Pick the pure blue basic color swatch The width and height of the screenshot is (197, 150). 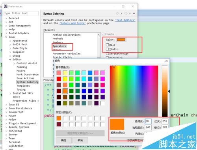tap(84, 91)
